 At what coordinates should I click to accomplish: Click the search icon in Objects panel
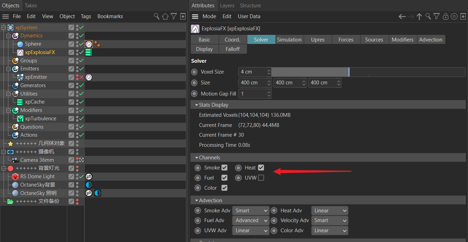pyautogui.click(x=157, y=16)
